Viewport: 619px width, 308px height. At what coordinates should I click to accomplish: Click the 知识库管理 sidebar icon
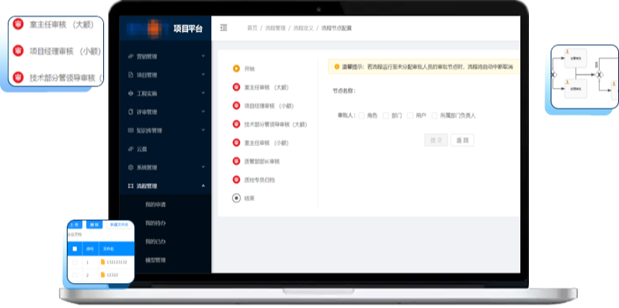pos(130,130)
